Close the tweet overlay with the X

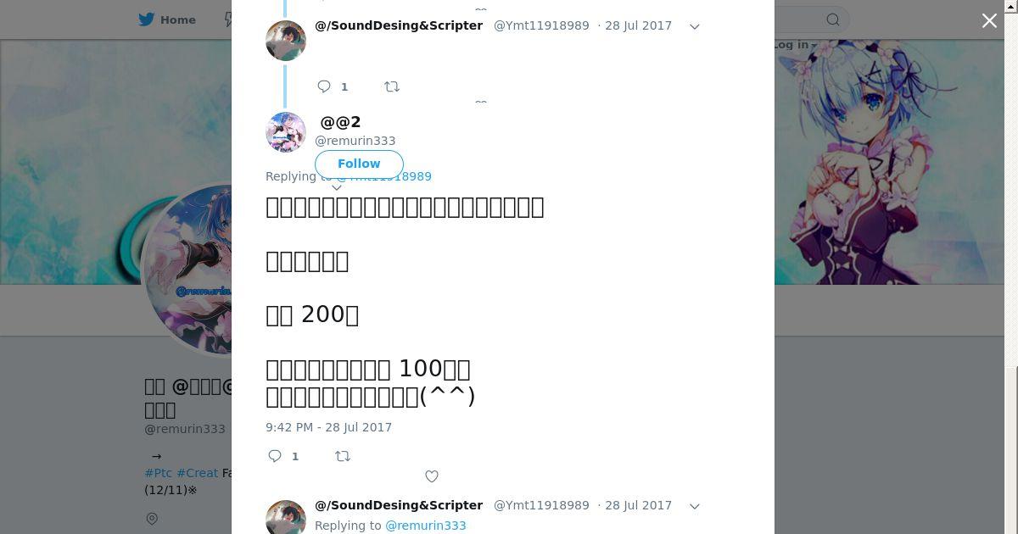tap(989, 21)
